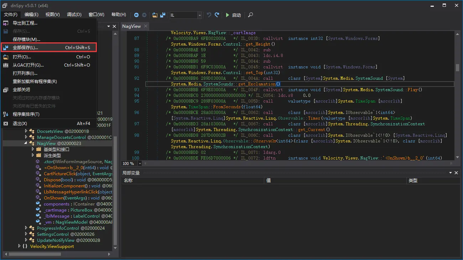Click the code editor vertical scrollbar thumb

point(457,68)
